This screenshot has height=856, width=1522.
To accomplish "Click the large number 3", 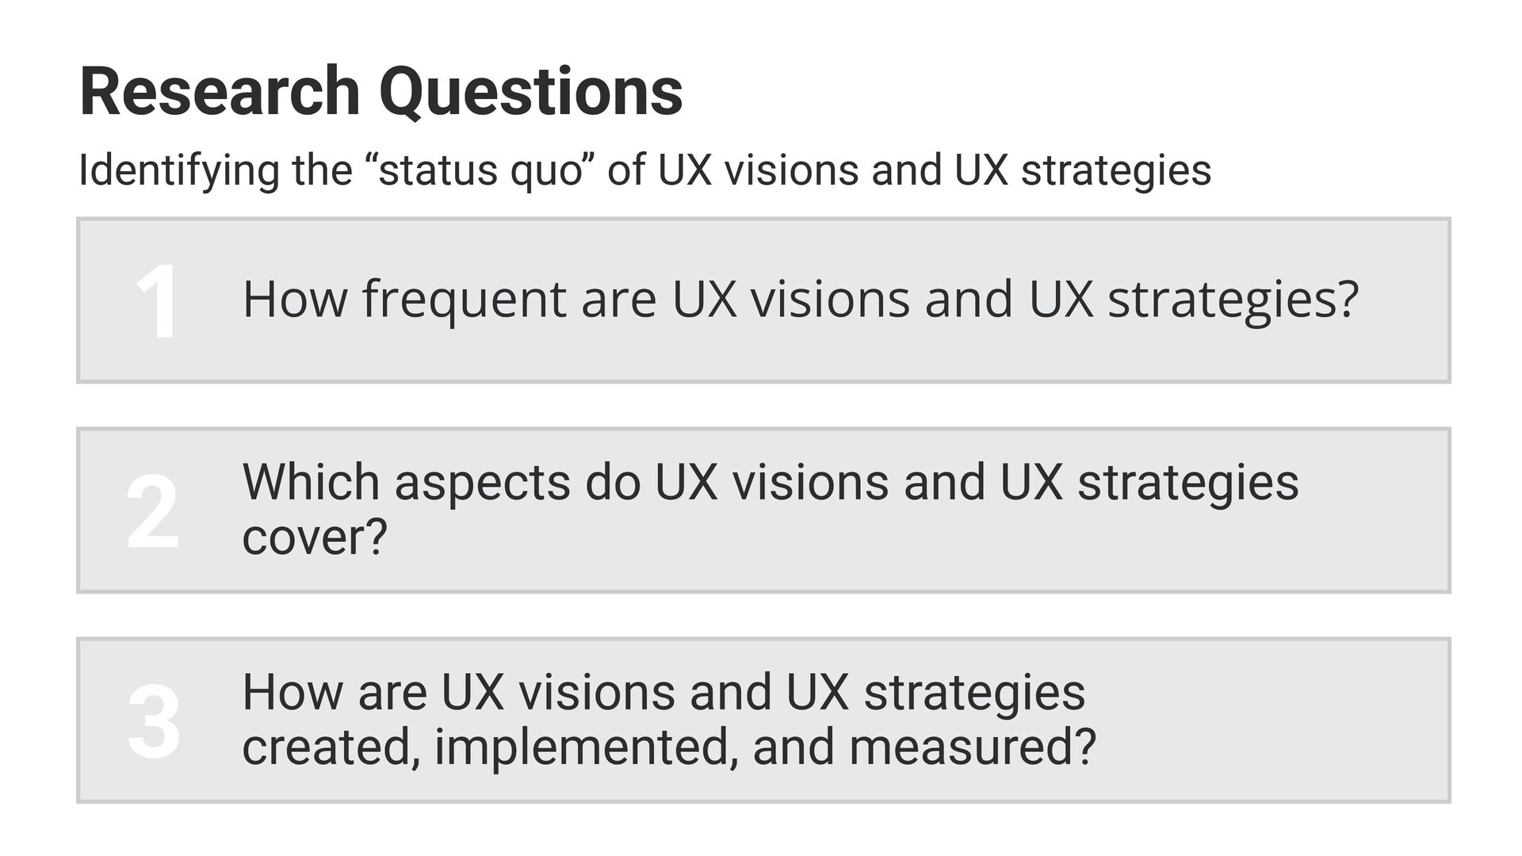I will [x=154, y=721].
